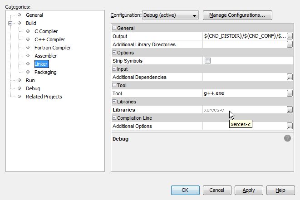Collapse the General property section

pos(114,28)
